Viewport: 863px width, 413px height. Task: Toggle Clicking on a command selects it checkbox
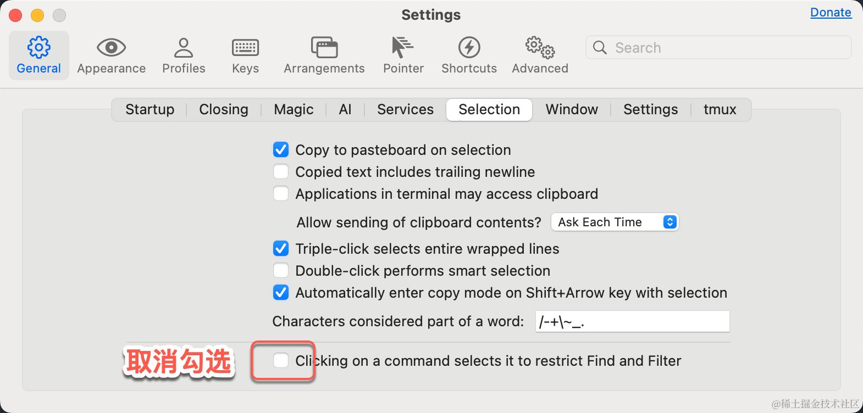(x=281, y=361)
